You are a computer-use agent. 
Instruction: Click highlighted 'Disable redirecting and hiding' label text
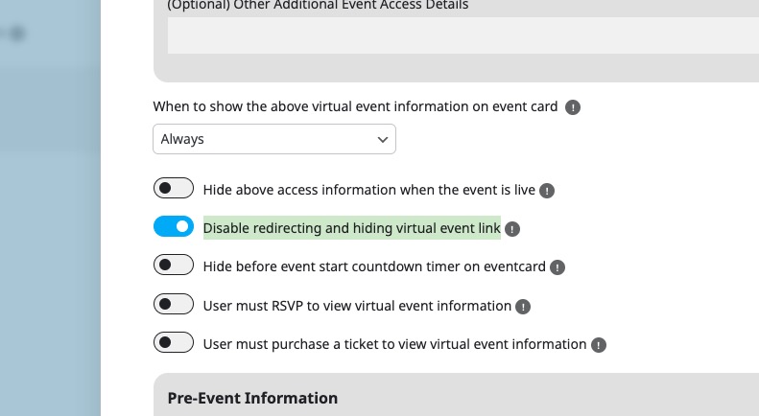point(351,228)
